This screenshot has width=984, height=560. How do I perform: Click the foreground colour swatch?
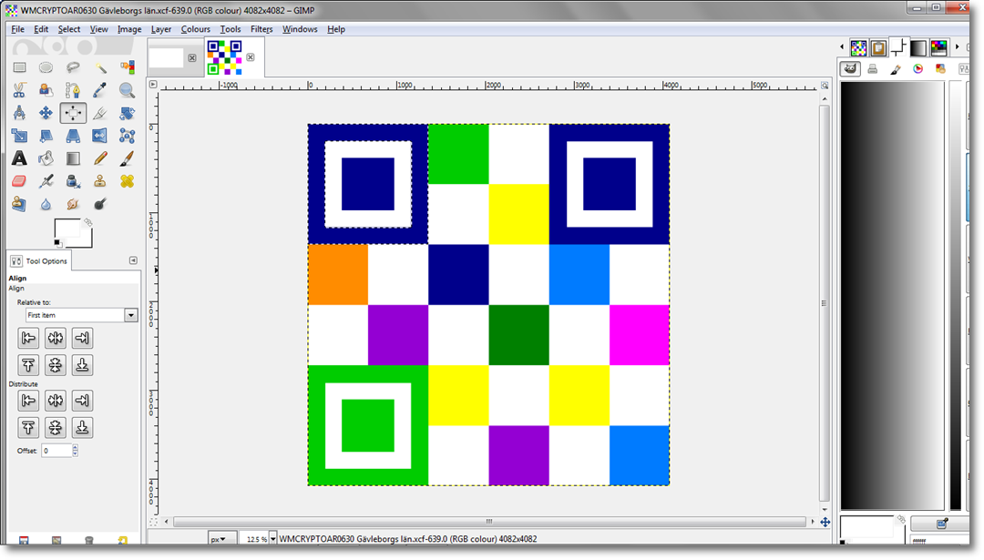coord(67,230)
